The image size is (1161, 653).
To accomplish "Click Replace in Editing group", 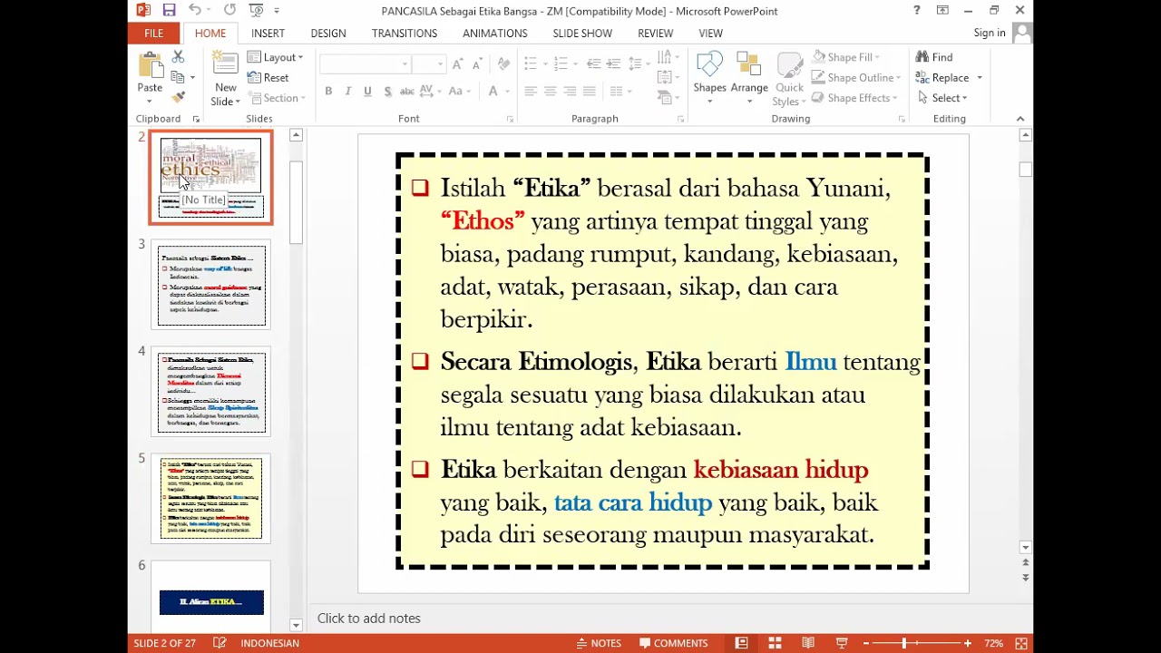I will tap(941, 78).
